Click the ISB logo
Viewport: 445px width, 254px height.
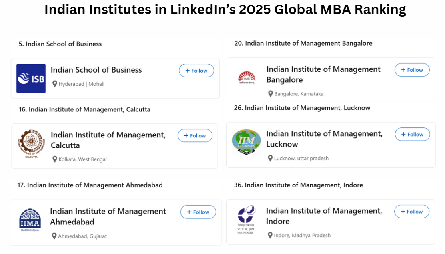coord(31,78)
